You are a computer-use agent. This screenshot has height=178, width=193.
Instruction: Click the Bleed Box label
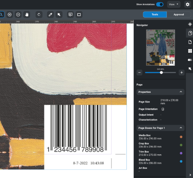pos(144,160)
